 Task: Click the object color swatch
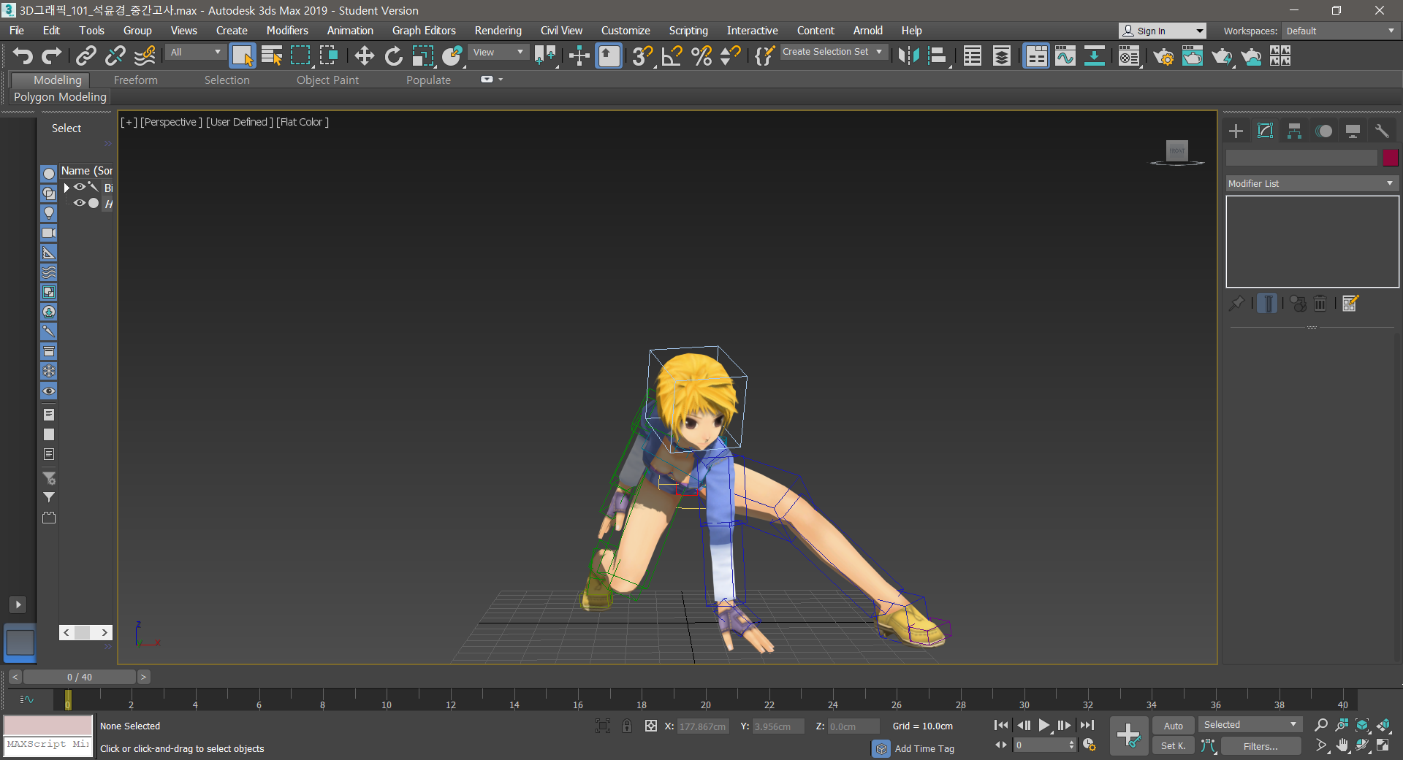pos(1391,158)
